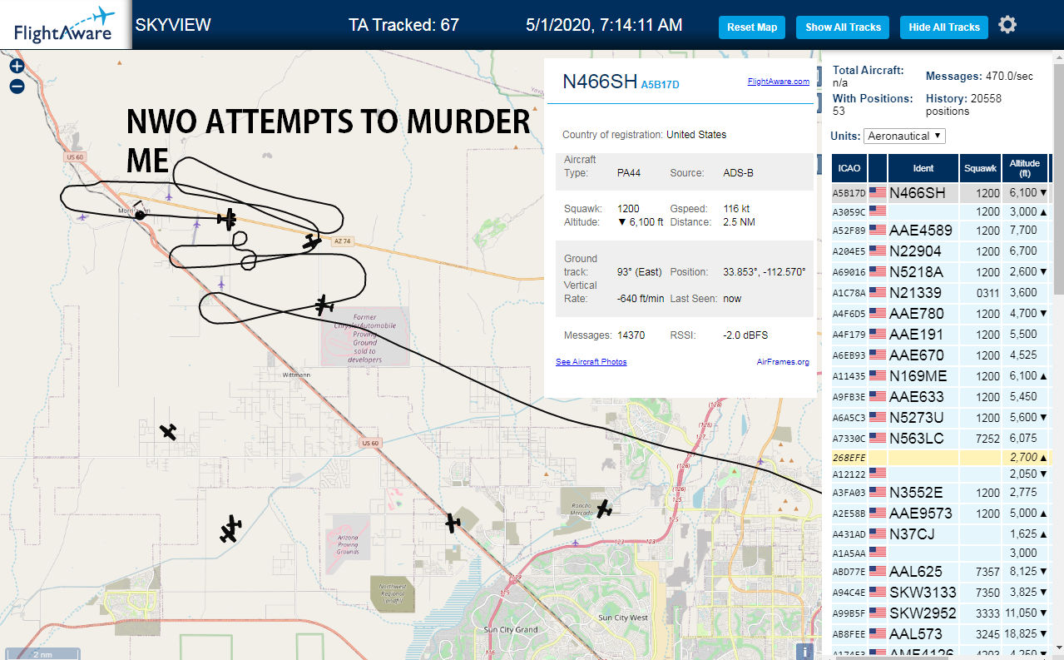Select the N37CJ row

941,534
